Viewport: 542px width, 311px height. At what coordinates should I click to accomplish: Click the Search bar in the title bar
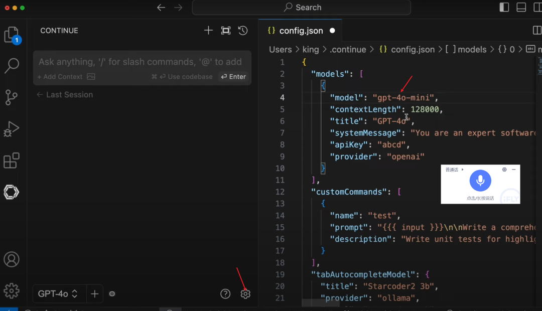(301, 7)
